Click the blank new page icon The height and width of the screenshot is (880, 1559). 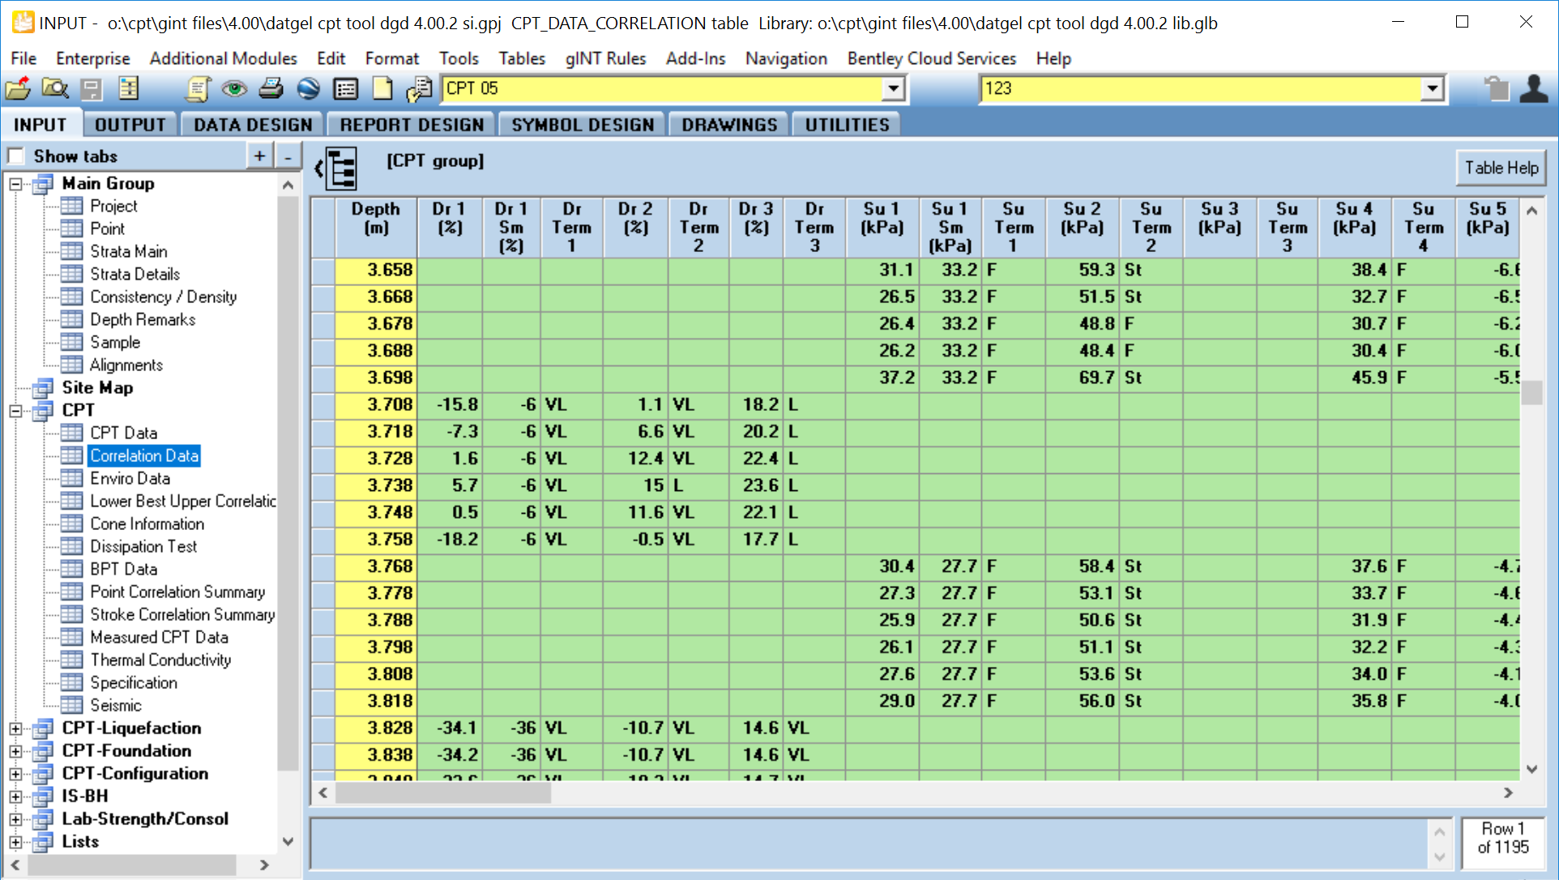(382, 88)
